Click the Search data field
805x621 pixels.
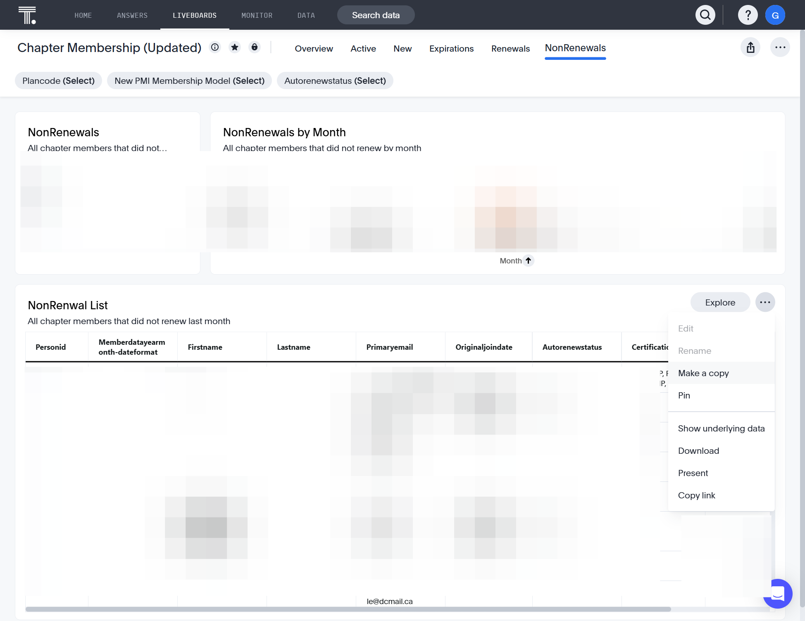[376, 15]
